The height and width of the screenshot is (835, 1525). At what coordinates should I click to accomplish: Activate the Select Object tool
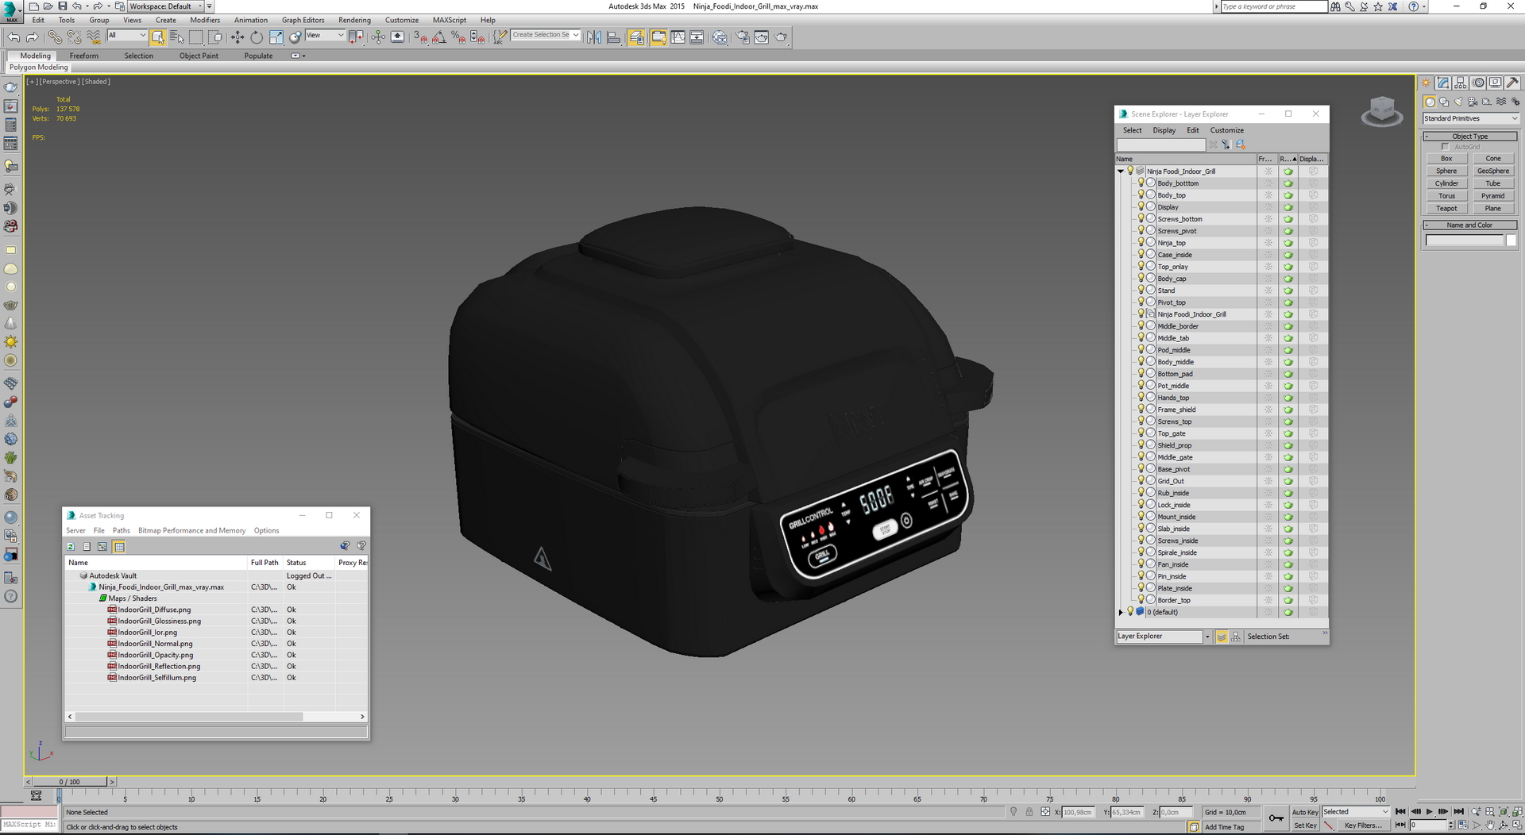click(x=157, y=37)
